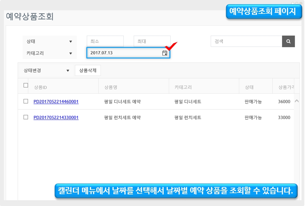Click the 상태 column header in table

tap(249, 87)
